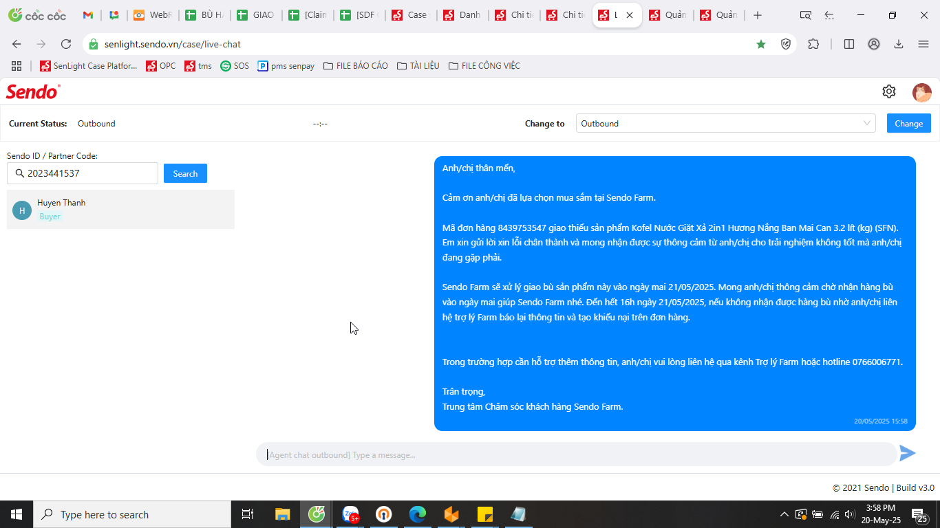Image resolution: width=940 pixels, height=528 pixels.
Task: Focus the Sendo ID / Partner Code field
Action: (x=83, y=173)
